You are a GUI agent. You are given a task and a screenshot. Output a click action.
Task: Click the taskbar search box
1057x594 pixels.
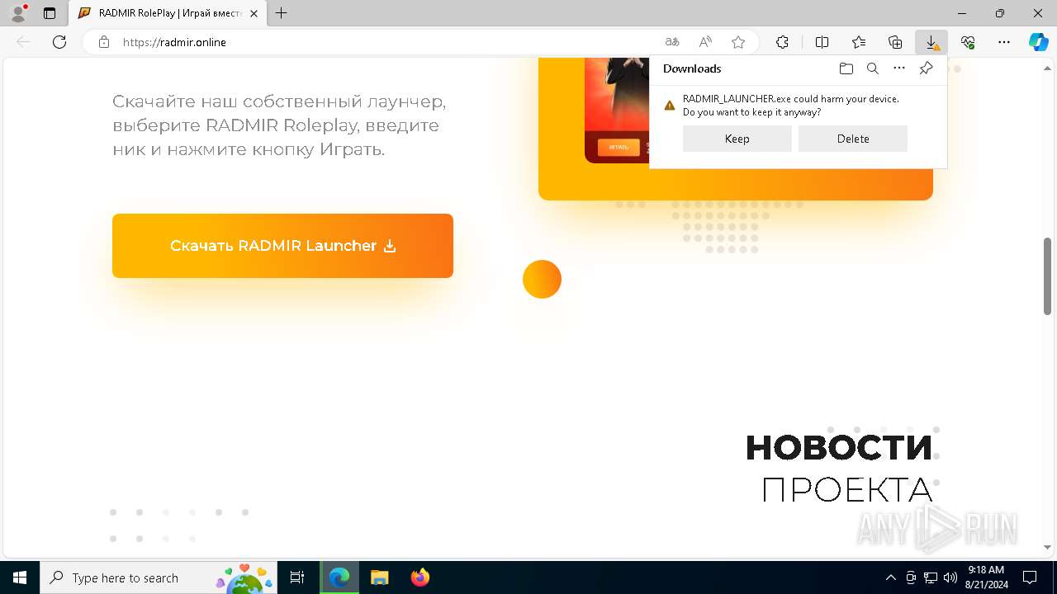tap(159, 577)
